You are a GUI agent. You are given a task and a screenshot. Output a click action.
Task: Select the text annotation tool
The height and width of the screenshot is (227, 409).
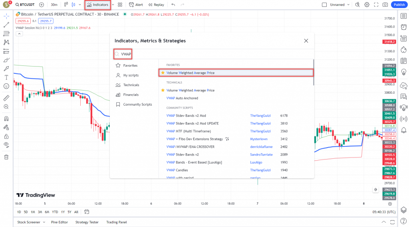pos(6,77)
